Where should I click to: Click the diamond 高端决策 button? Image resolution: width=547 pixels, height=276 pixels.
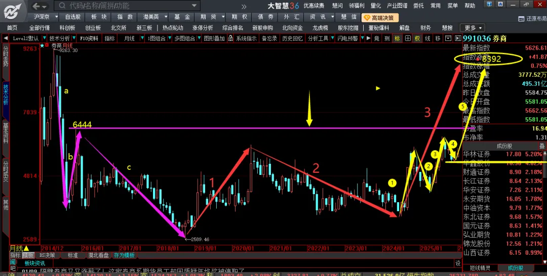[x=379, y=17]
